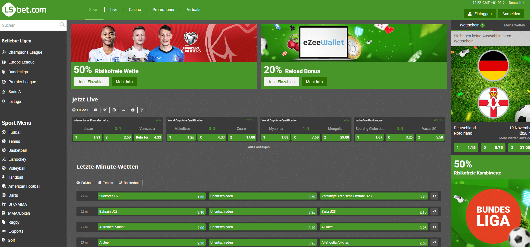Bet on Südkorea U23 at 1.80
Image resolution: width=530 pixels, height=247 pixels.
(x=152, y=196)
